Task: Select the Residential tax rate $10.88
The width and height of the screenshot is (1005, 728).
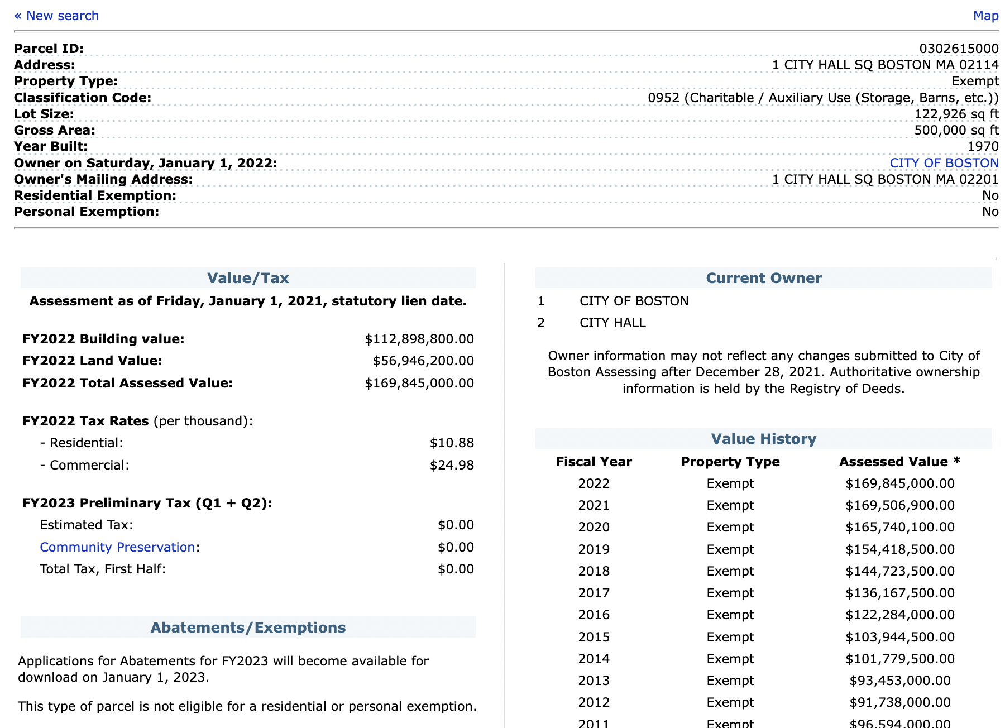Action: point(451,443)
